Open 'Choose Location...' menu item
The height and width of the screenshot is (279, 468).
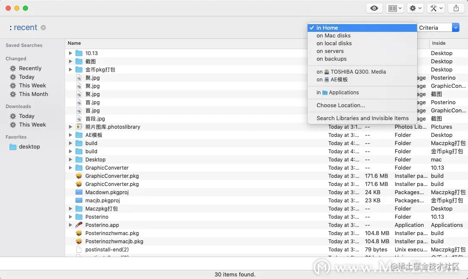point(362,105)
